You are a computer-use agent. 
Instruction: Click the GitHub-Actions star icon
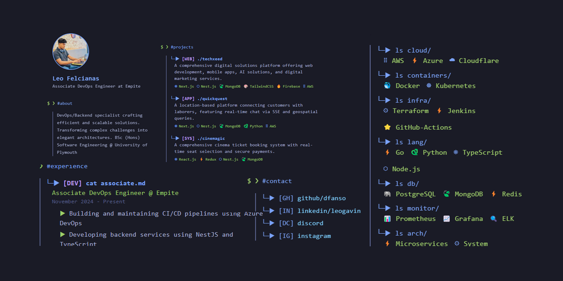tap(387, 127)
